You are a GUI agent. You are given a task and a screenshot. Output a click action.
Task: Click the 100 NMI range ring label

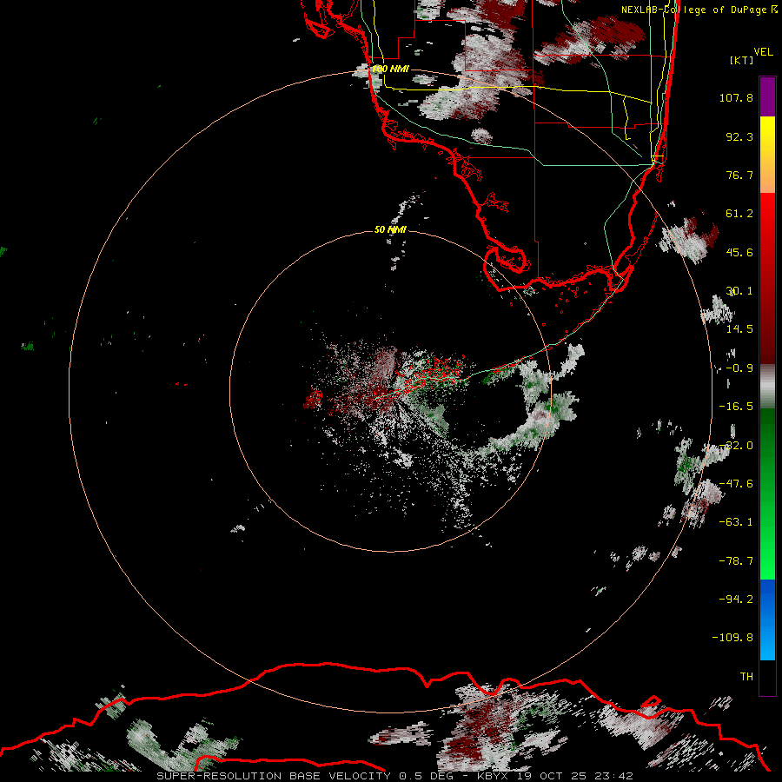point(390,69)
